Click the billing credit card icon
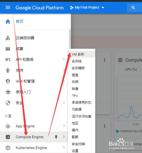 [x=8, y=49]
